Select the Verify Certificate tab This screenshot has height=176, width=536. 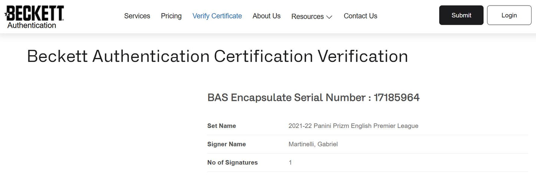(217, 16)
